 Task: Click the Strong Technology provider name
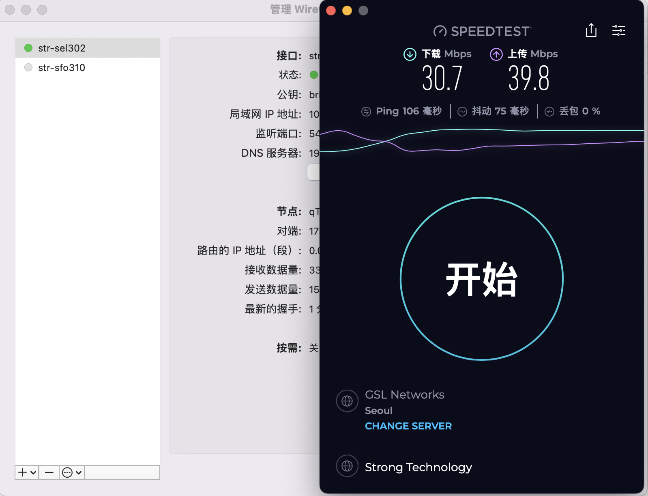click(x=418, y=467)
